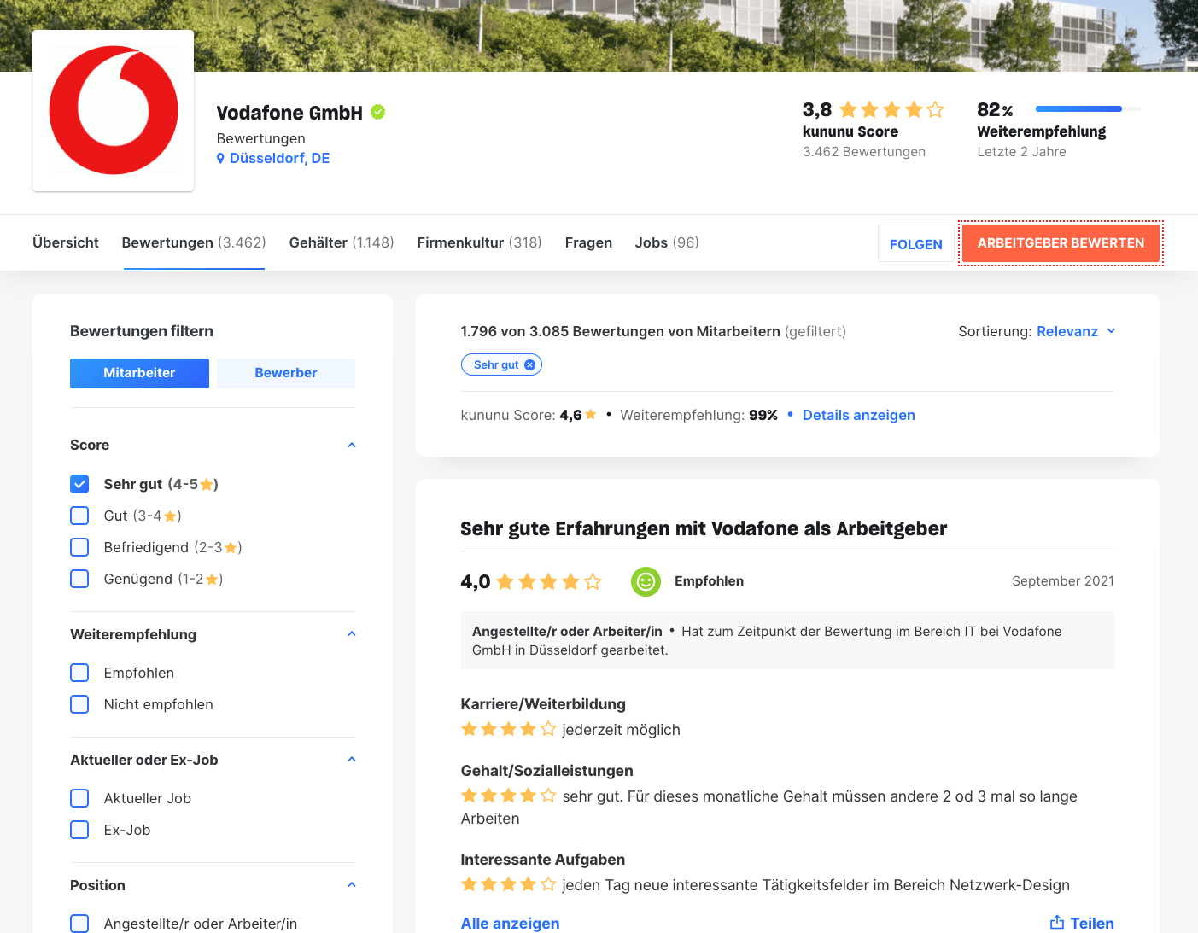Check the 'Aktueller Job' filter
This screenshot has width=1198, height=933.
[x=79, y=798]
